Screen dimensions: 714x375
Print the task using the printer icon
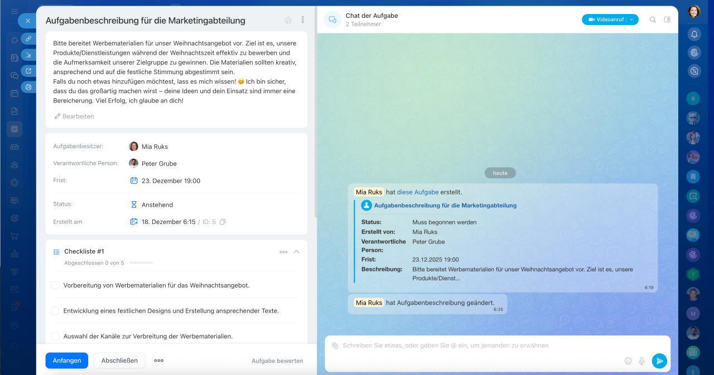click(x=28, y=87)
